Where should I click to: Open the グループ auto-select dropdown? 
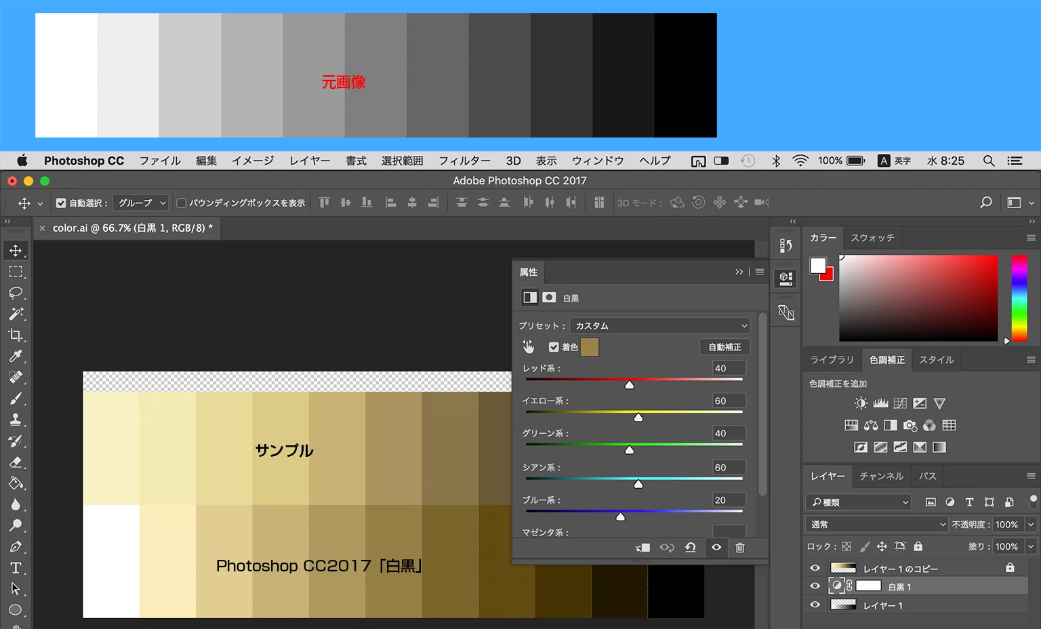140,203
